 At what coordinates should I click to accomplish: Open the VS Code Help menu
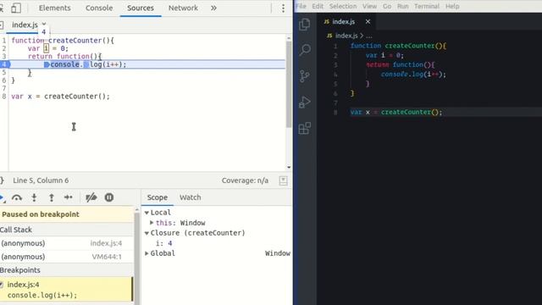(452, 6)
